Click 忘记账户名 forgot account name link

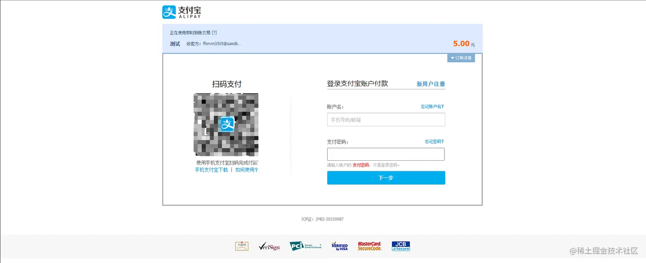(432, 106)
